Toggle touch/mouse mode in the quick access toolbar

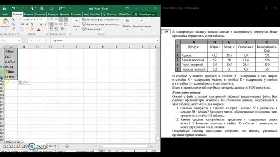pyautogui.click(x=32, y=8)
